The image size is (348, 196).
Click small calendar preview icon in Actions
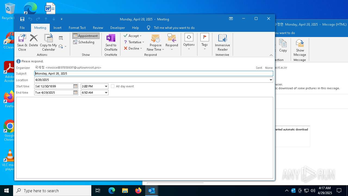[61, 38]
